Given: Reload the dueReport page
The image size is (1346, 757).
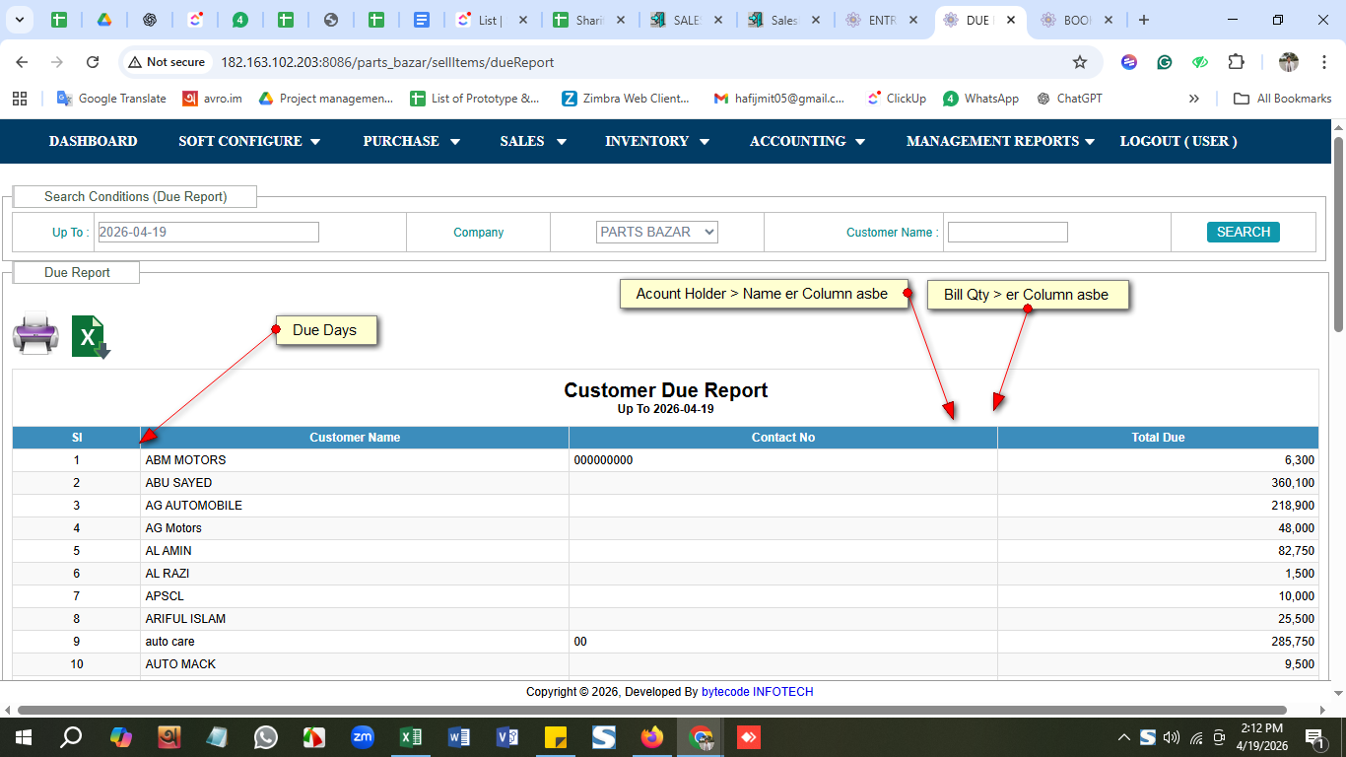Looking at the screenshot, I should pos(93,62).
